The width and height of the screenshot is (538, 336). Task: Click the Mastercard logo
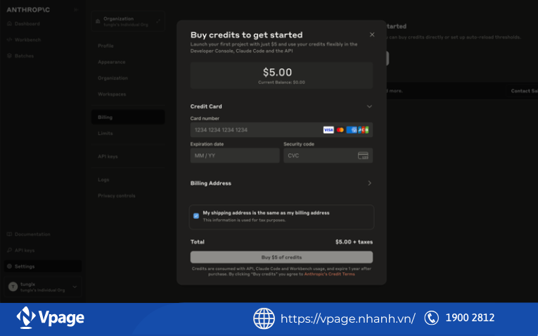[340, 130]
